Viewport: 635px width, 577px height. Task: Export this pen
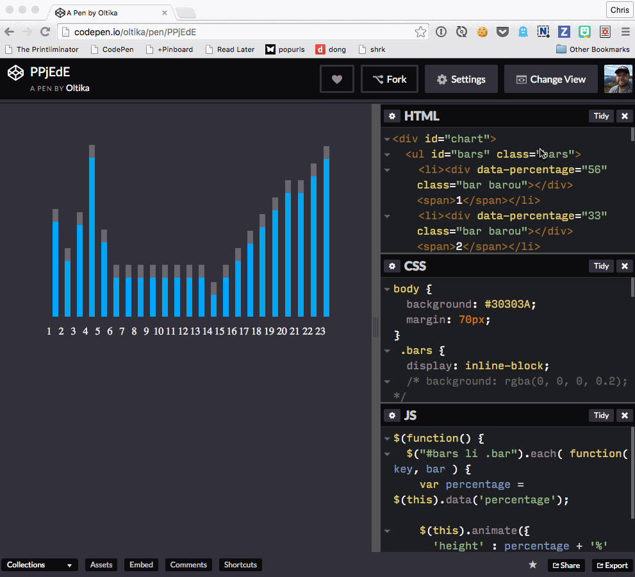[x=613, y=565]
